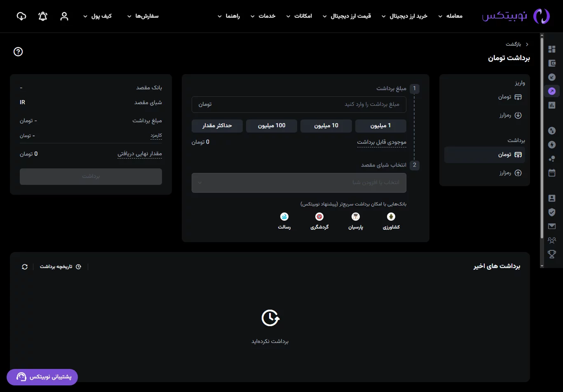Image resolution: width=563 pixels, height=392 pixels.
Task: Expand the معامله menu in the header
Action: [450, 16]
